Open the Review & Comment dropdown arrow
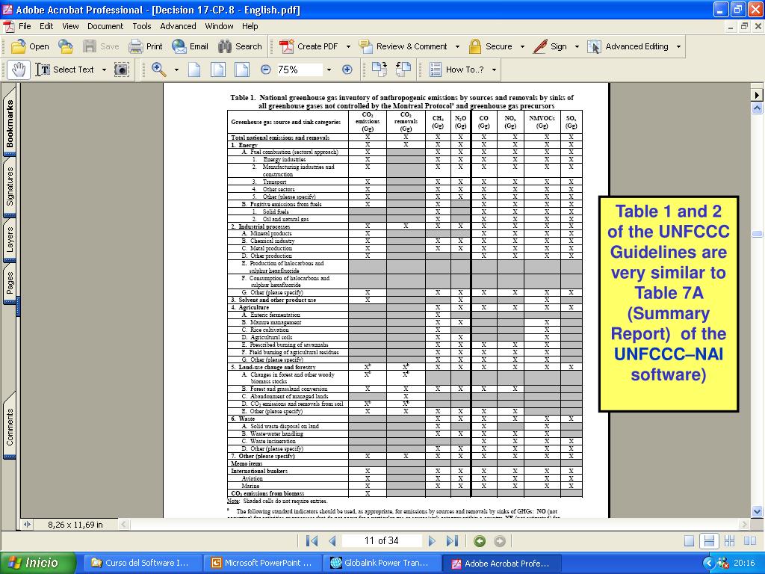This screenshot has height=574, width=765. 457,47
